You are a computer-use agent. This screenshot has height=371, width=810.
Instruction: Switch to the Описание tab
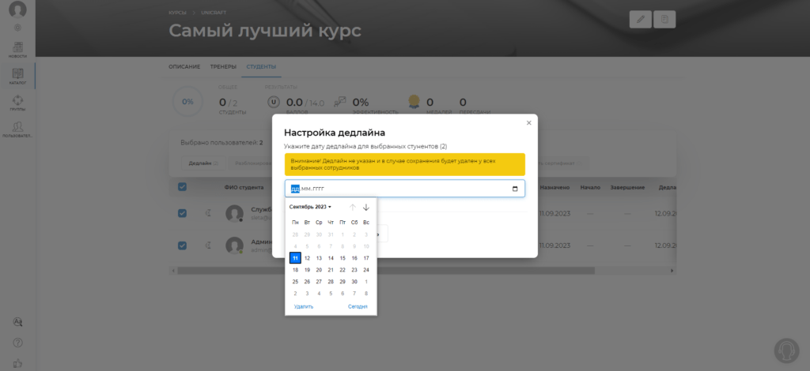(x=184, y=67)
